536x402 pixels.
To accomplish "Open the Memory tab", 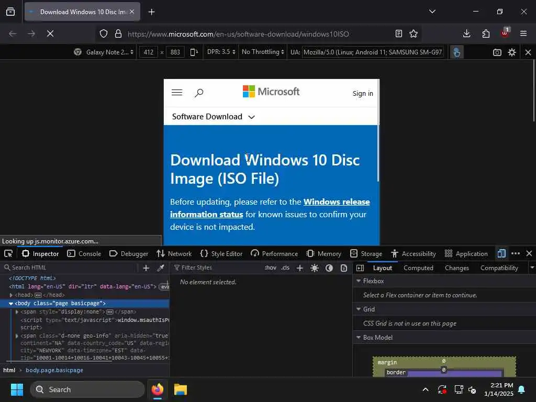I will point(323,254).
